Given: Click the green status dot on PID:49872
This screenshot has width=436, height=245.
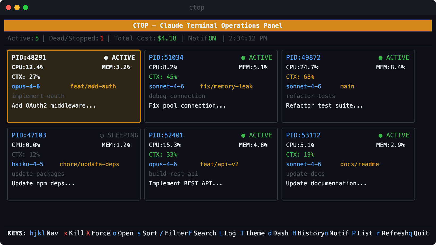Looking at the screenshot, I should click(x=380, y=58).
